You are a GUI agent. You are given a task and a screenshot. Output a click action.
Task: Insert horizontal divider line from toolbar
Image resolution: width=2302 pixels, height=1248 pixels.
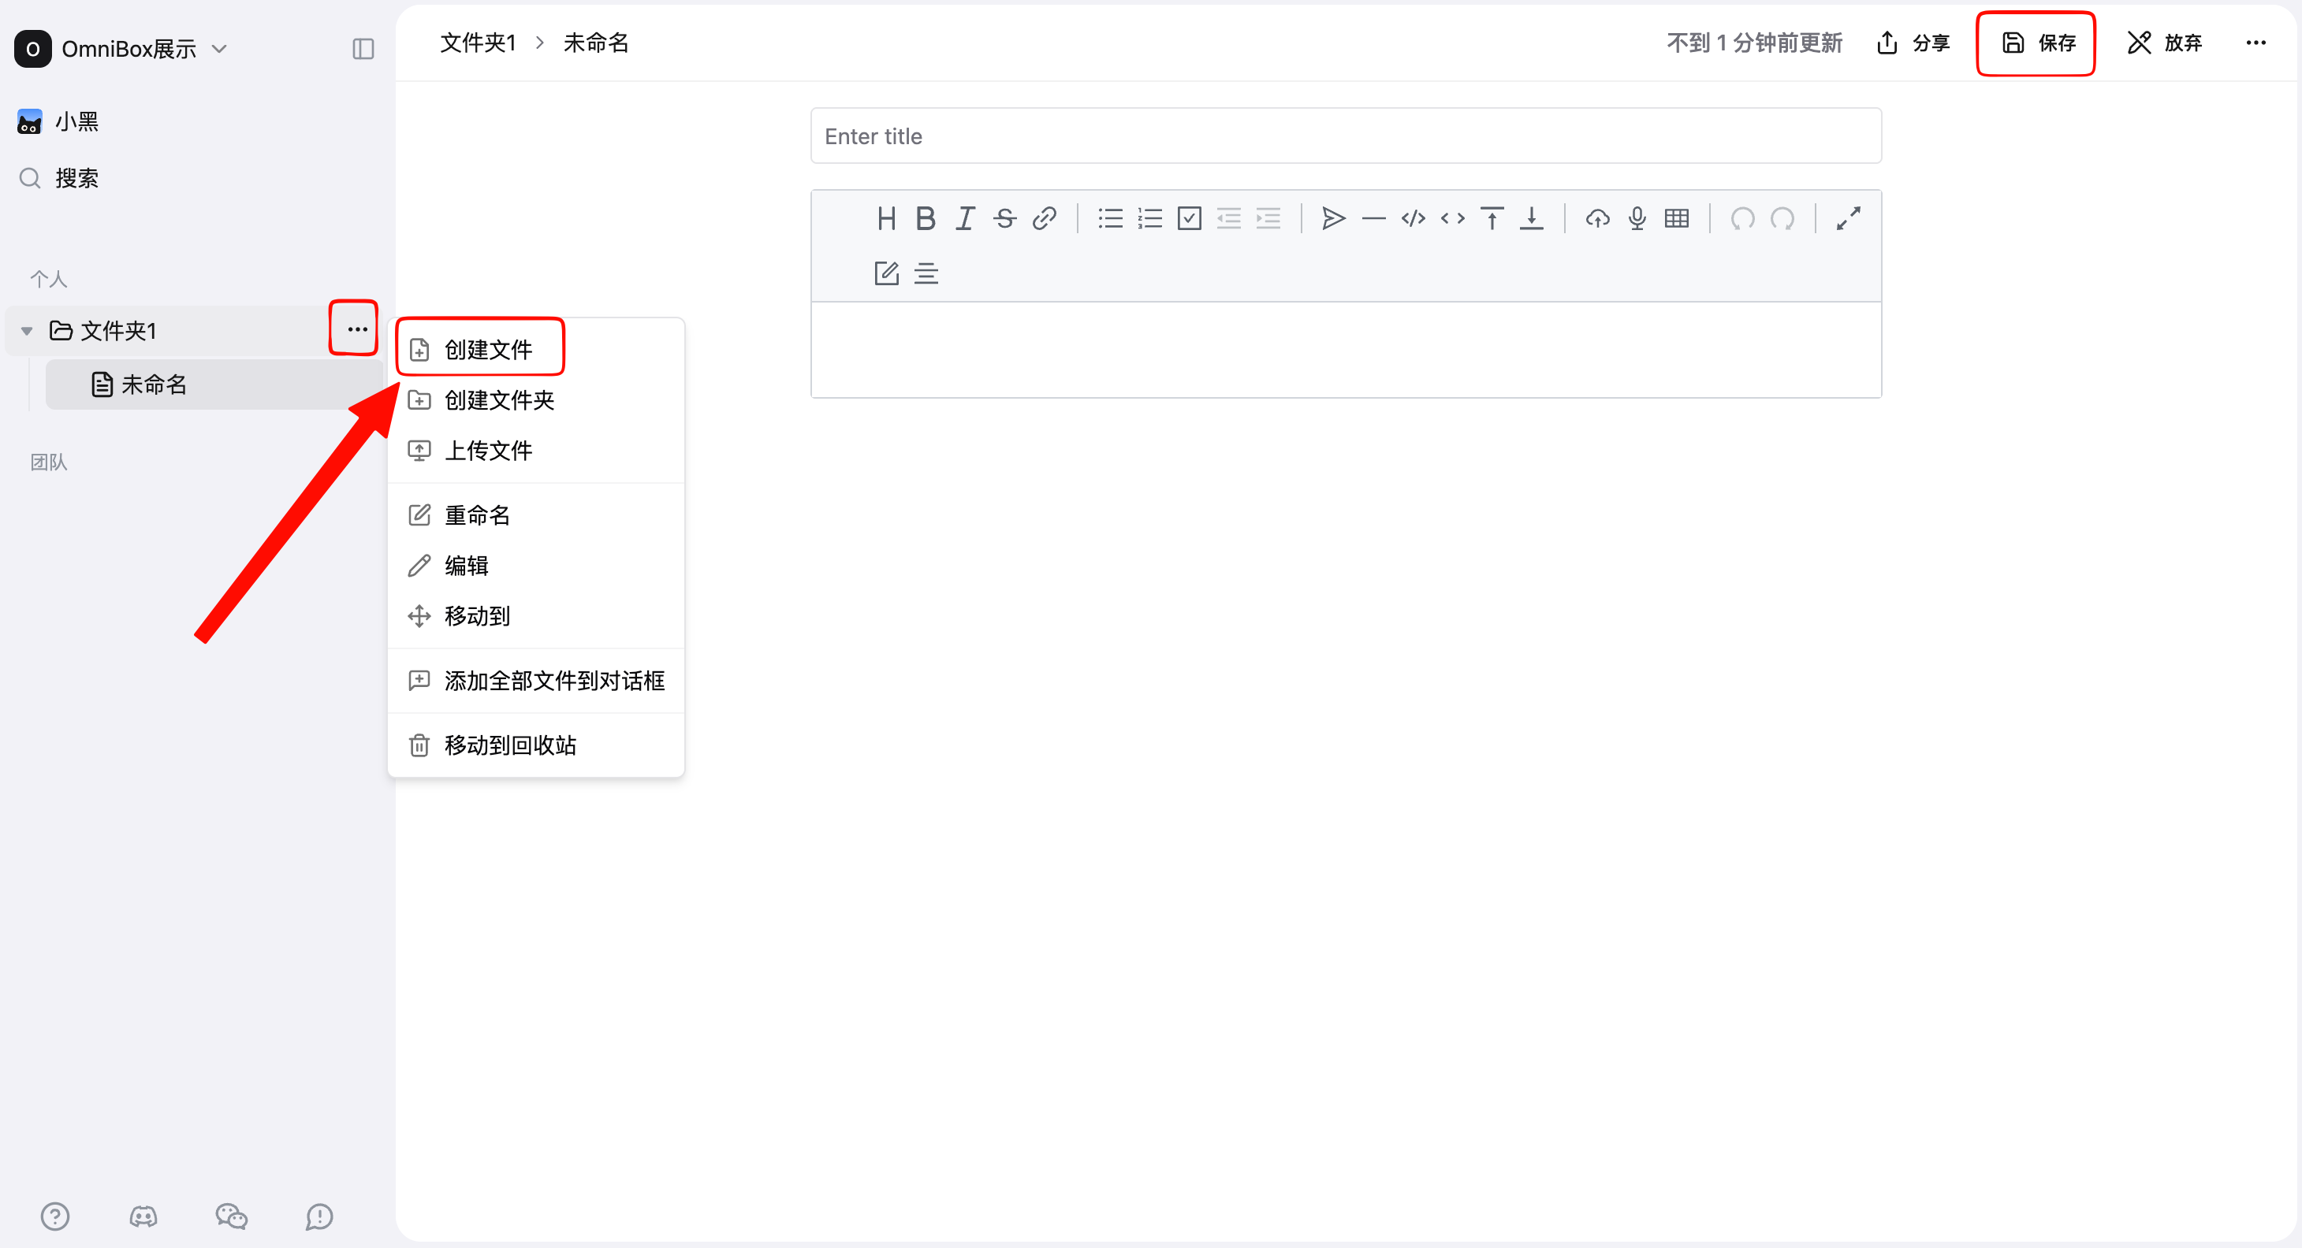[x=1373, y=219]
